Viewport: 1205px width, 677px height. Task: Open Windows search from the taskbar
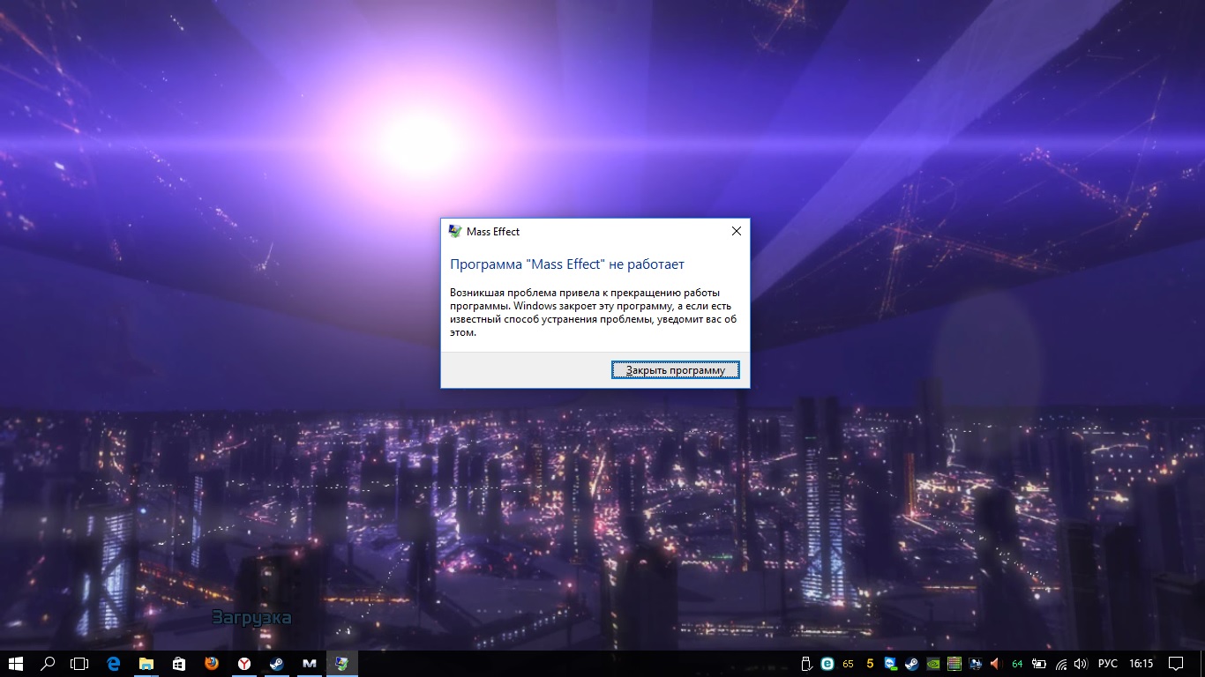click(x=48, y=663)
